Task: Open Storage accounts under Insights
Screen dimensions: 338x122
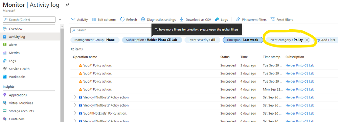Action: [21, 111]
